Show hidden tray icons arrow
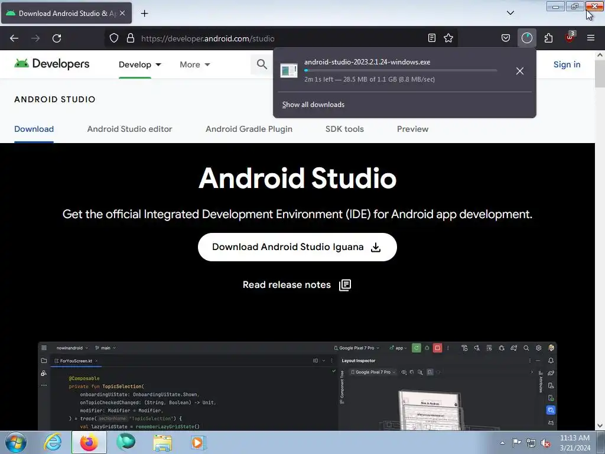605x454 pixels. 502,443
